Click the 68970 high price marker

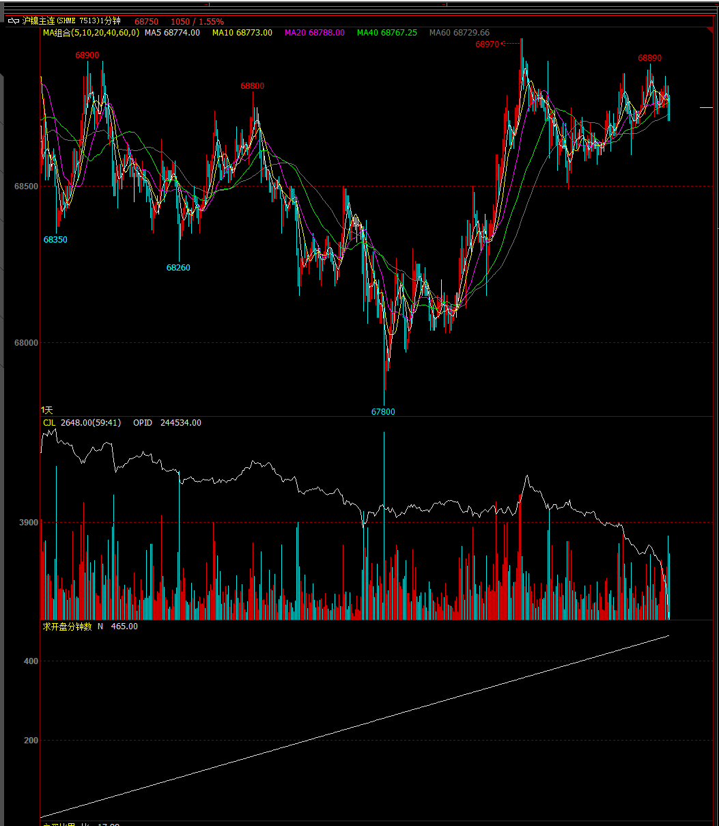(488, 44)
